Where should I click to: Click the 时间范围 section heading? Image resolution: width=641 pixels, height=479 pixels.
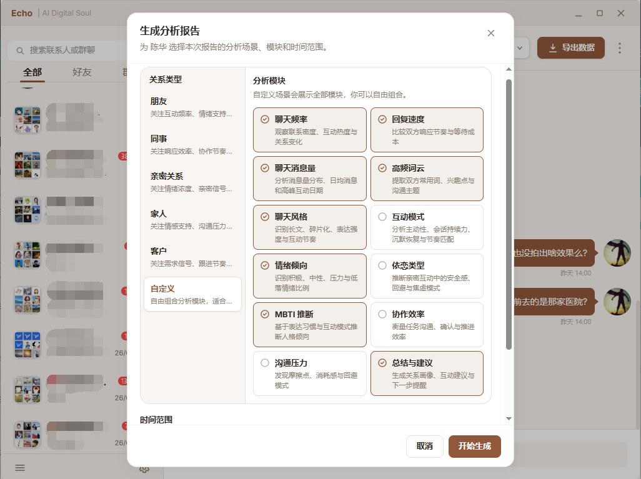click(x=156, y=420)
